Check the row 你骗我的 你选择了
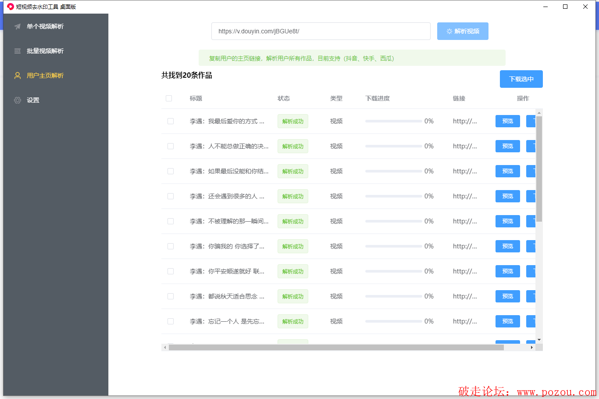This screenshot has width=599, height=399. point(171,246)
